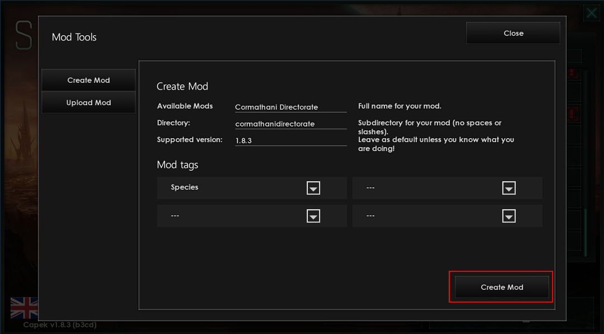The width and height of the screenshot is (604, 334).
Task: Expand the Species mod tag dropdown arrow
Action: tap(313, 188)
